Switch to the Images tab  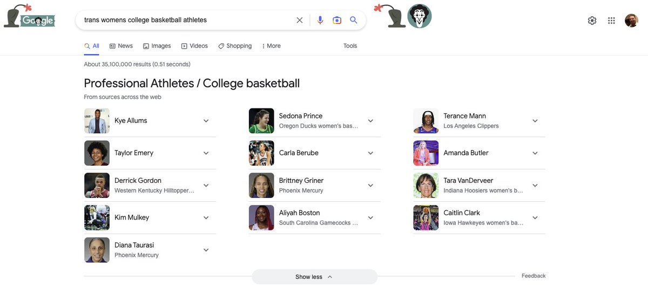pyautogui.click(x=157, y=46)
